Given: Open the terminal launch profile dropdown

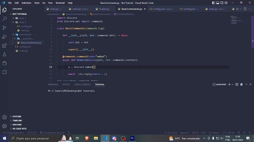Looking at the screenshot, I should click(x=233, y=84).
